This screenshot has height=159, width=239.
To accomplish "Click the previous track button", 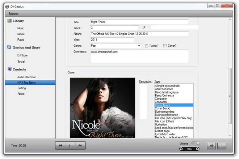I will pos(60,146).
